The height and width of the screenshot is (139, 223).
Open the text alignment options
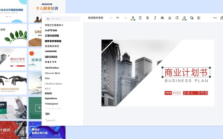(x=140, y=18)
